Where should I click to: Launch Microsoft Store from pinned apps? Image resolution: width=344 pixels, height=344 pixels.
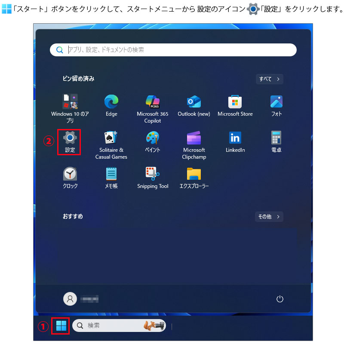pos(235,105)
